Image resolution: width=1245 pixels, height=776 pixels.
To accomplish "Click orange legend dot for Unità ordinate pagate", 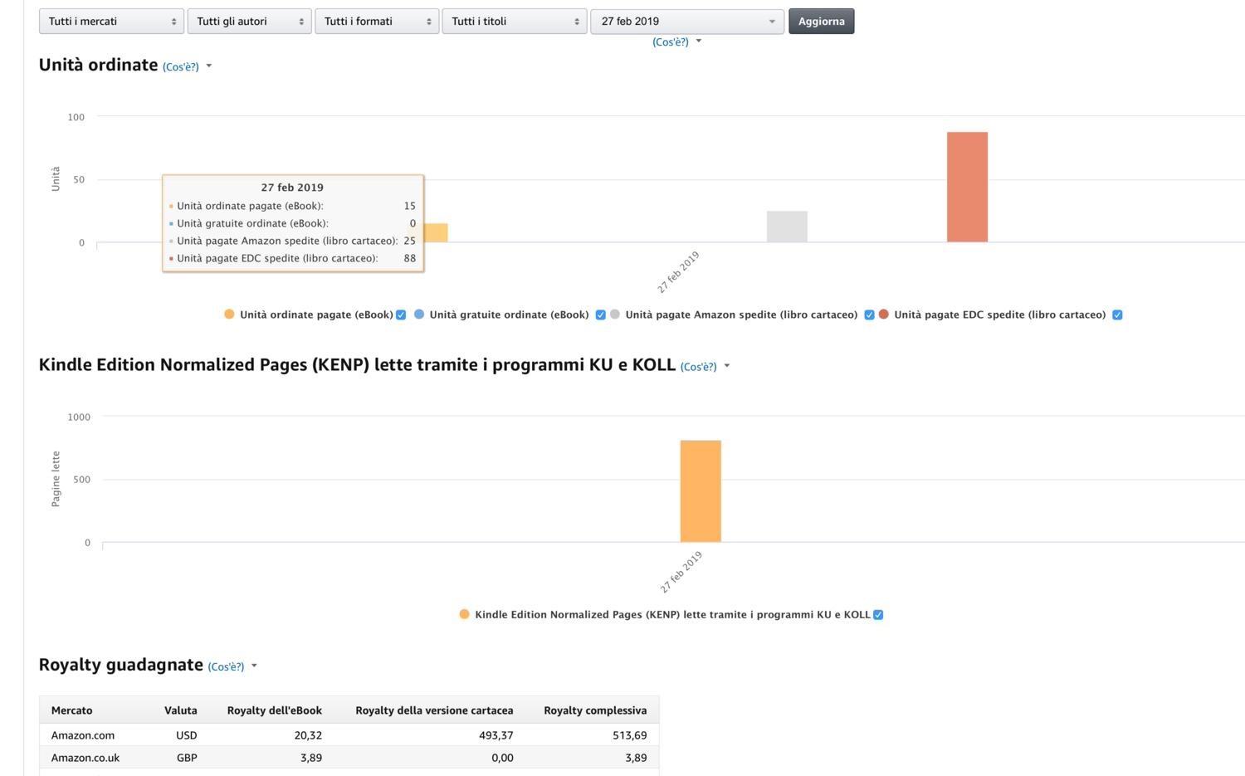I will [x=229, y=314].
